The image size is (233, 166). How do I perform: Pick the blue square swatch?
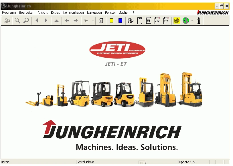[x=120, y=21]
